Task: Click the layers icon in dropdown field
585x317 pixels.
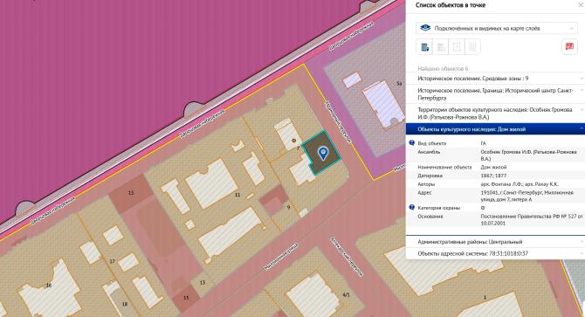Action: pos(425,28)
